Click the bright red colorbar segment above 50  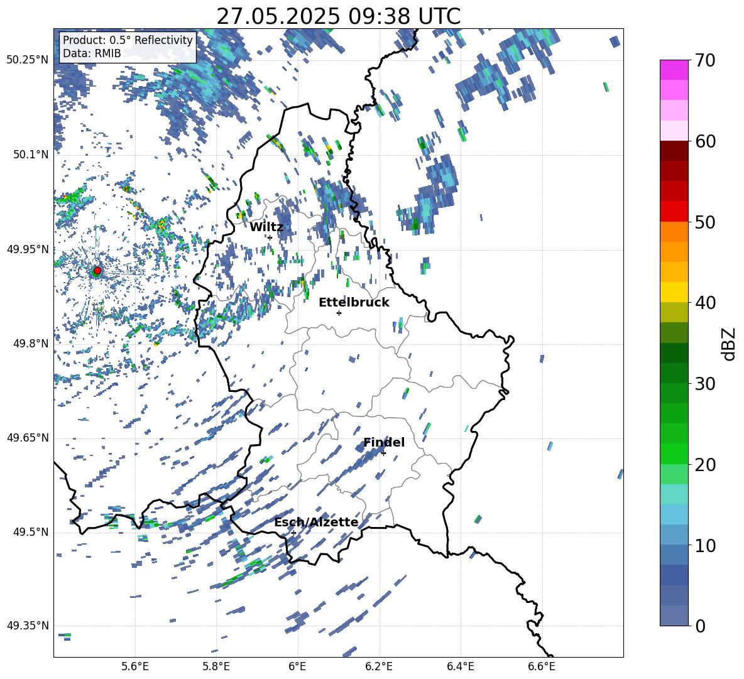click(674, 212)
